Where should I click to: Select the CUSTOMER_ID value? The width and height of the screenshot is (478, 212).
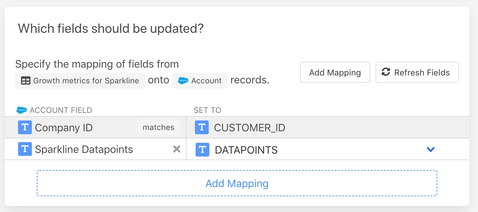click(250, 128)
